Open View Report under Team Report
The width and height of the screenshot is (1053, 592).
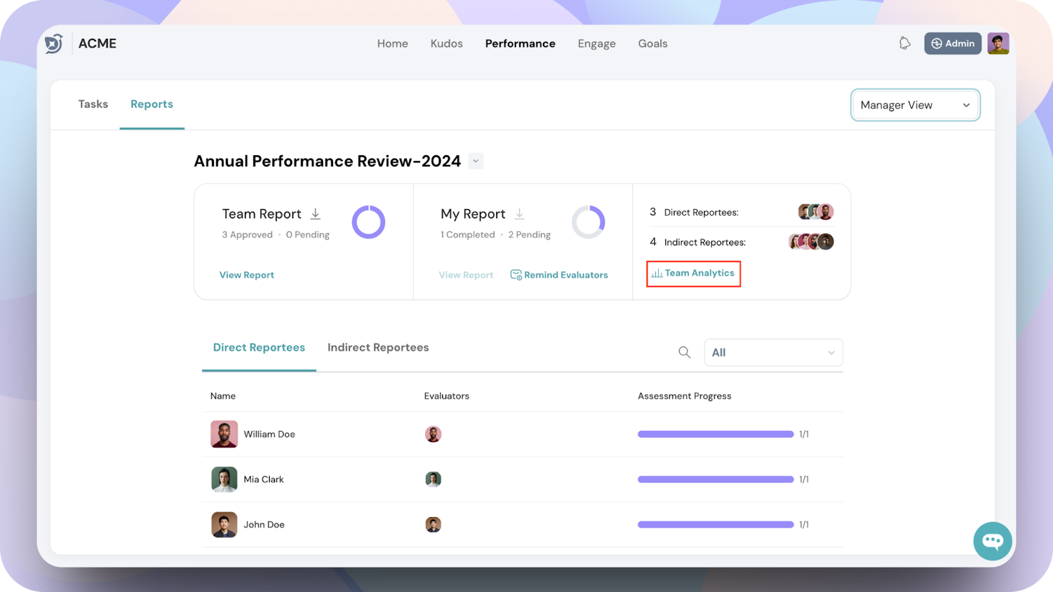(247, 275)
